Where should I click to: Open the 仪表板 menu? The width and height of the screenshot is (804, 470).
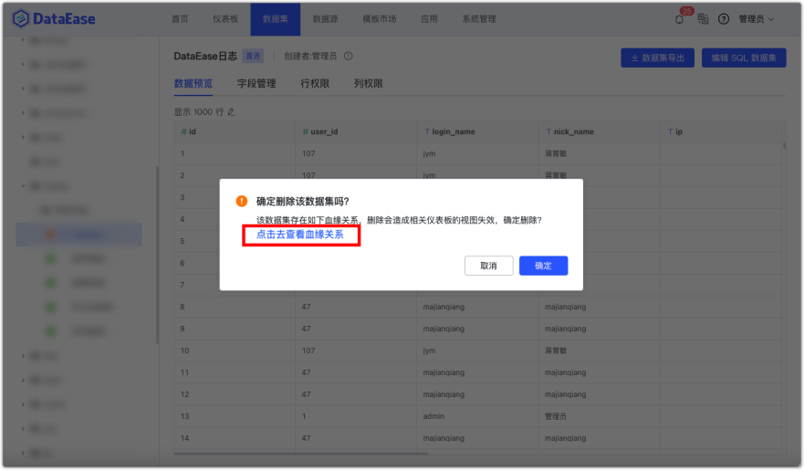(225, 19)
